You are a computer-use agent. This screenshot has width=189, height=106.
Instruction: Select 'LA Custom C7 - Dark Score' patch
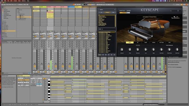pyautogui.click(x=104, y=51)
